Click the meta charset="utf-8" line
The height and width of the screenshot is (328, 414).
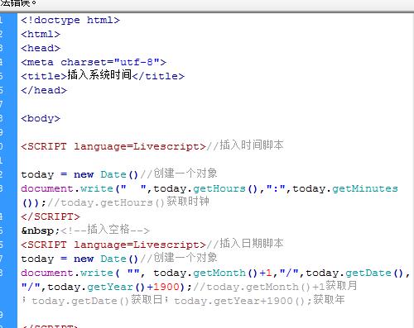click(x=94, y=62)
